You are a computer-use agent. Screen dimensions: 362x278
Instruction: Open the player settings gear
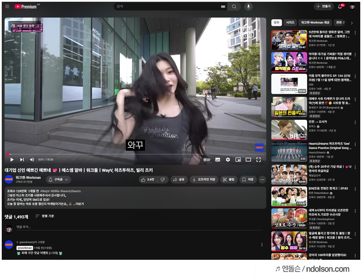[228, 160]
